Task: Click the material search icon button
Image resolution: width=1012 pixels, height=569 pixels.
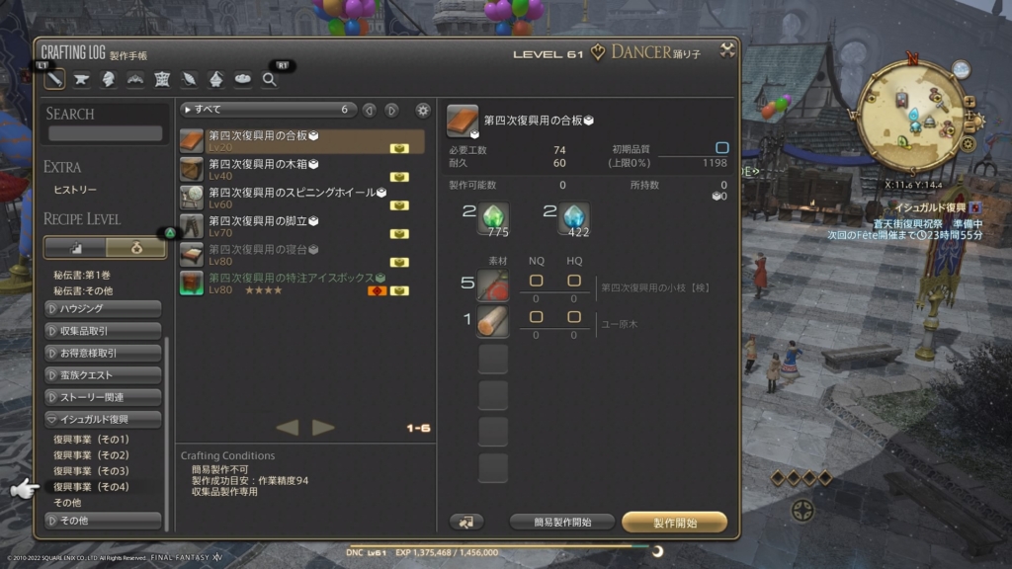Action: pyautogui.click(x=466, y=522)
